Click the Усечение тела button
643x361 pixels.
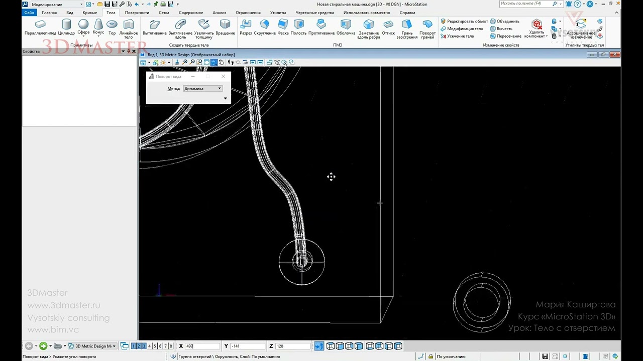[x=457, y=36]
